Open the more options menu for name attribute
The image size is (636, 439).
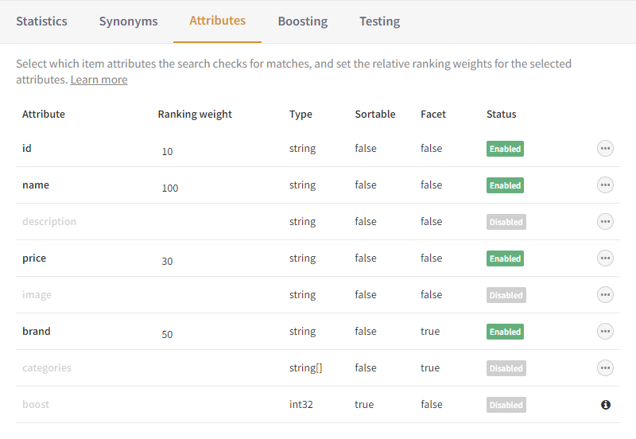605,185
